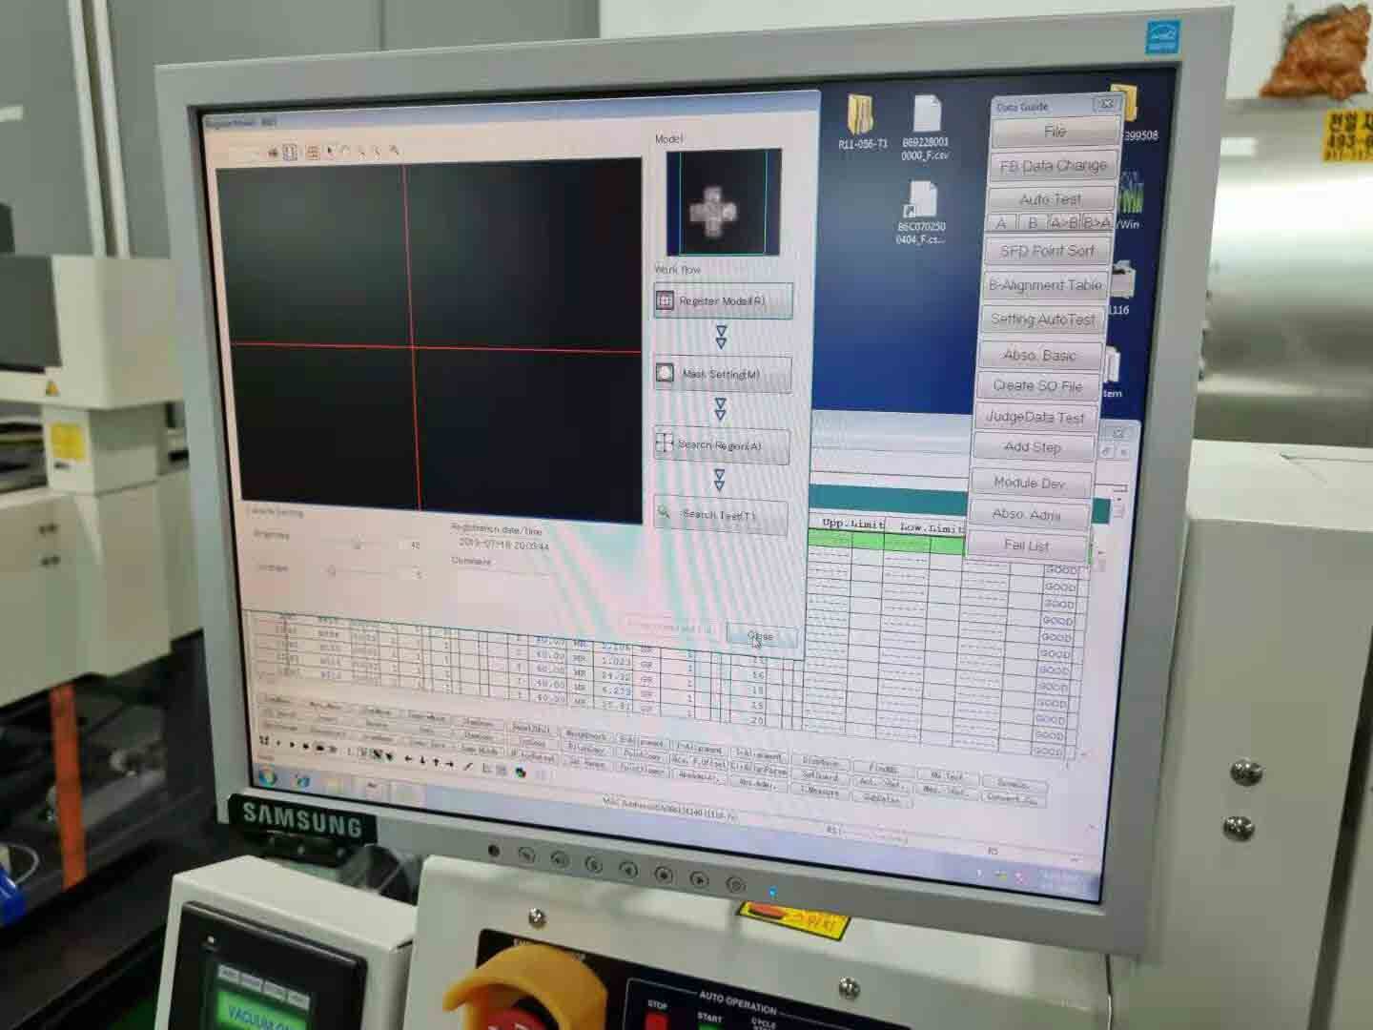Image resolution: width=1373 pixels, height=1030 pixels.
Task: Click SFD Point Sort in Data Guide
Action: tap(1047, 252)
